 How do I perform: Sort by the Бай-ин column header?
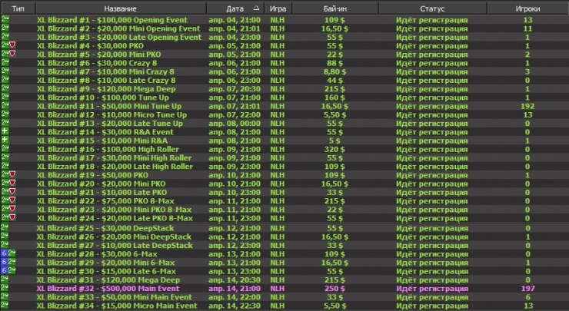tap(335, 8)
